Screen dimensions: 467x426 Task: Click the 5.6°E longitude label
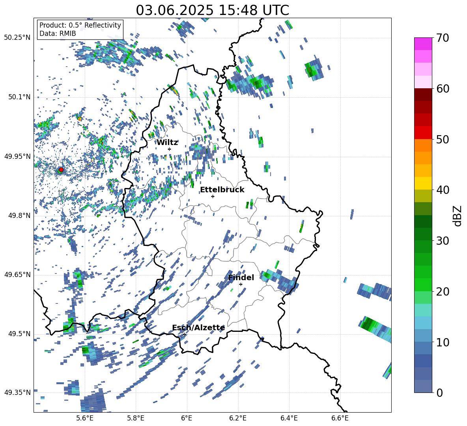pos(85,419)
